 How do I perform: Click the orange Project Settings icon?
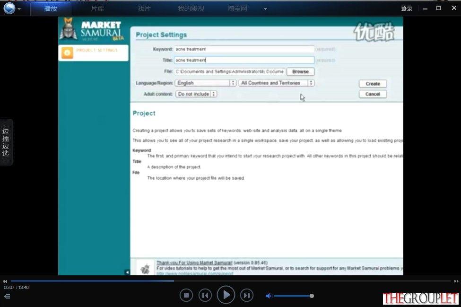(67, 53)
